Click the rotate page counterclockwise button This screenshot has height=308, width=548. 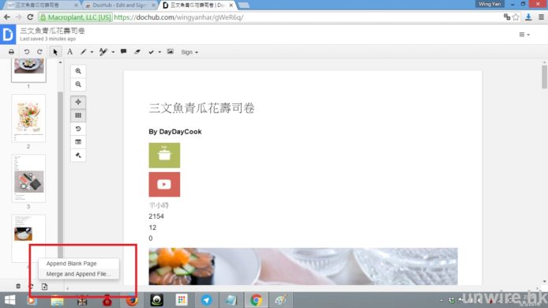coord(78,129)
